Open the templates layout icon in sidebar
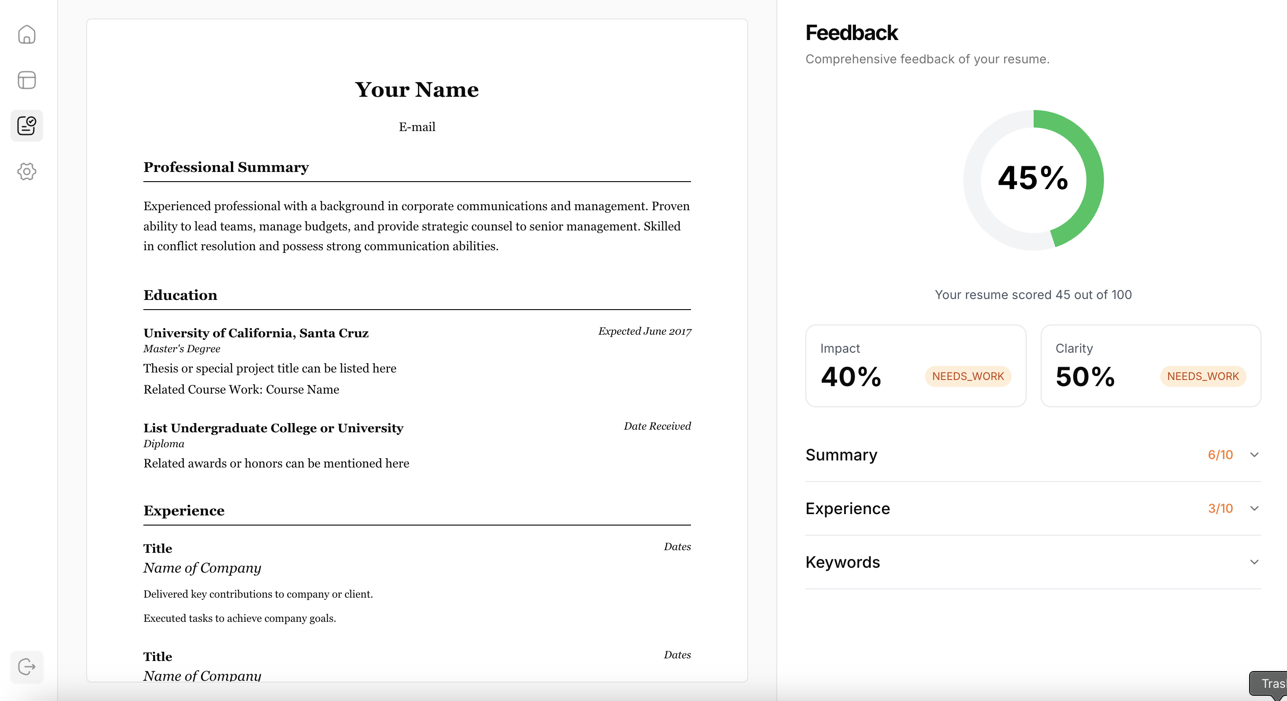1287x701 pixels. [x=26, y=80]
